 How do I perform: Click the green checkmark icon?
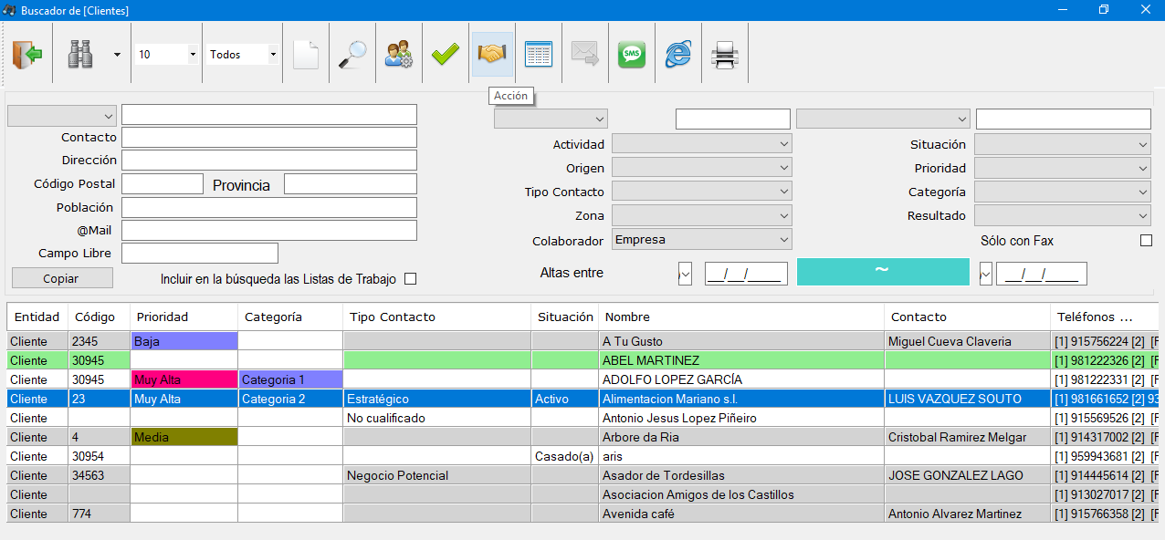click(x=446, y=55)
